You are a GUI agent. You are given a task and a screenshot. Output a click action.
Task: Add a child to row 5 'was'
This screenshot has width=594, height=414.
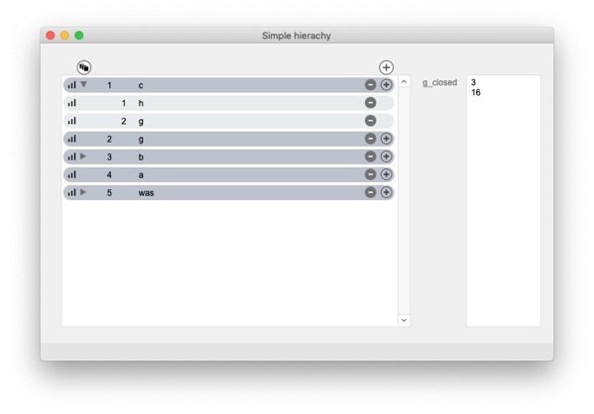click(x=386, y=192)
